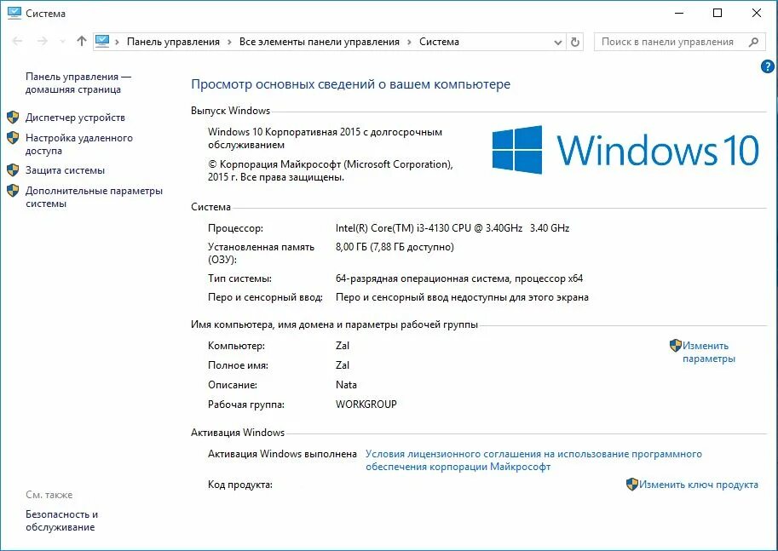Click Изменить ключ продукта link
Viewport: 778px width, 551px height.
point(698,485)
